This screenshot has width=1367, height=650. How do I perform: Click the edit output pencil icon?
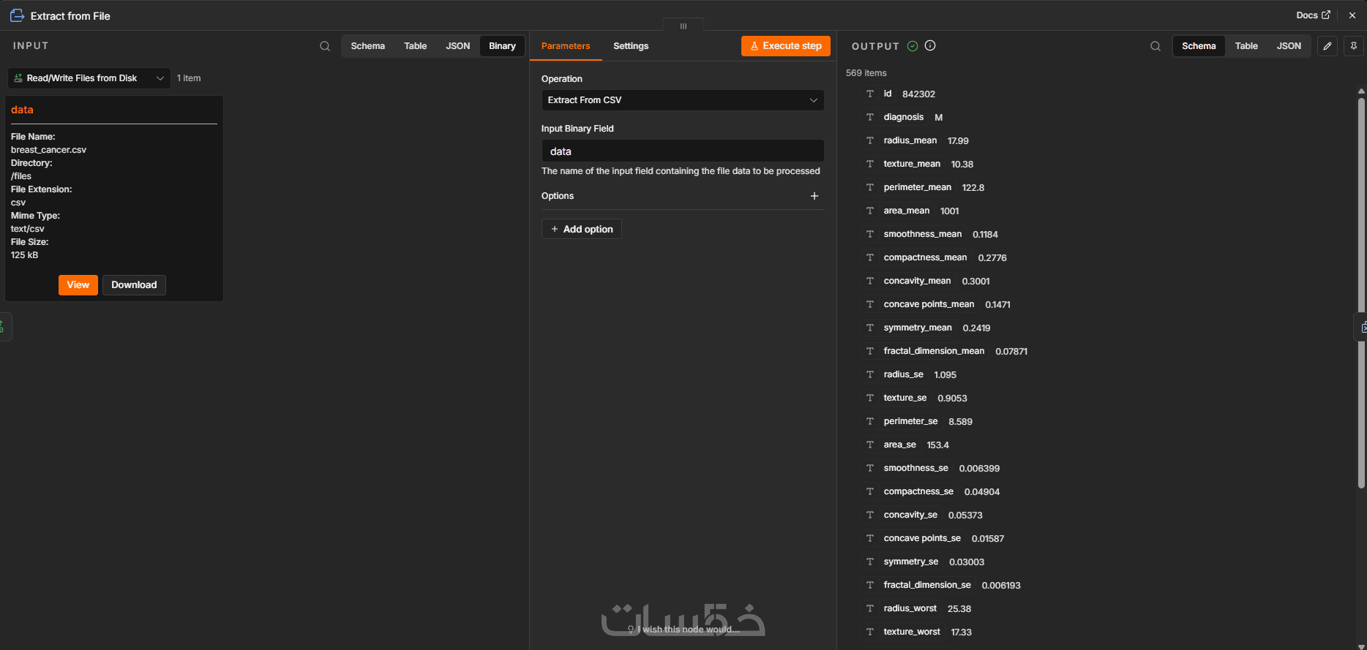[1327, 46]
